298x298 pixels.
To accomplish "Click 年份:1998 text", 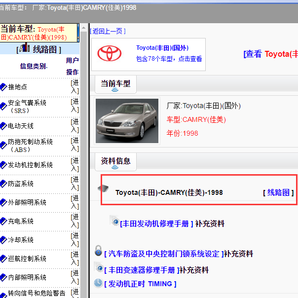I will [182, 133].
